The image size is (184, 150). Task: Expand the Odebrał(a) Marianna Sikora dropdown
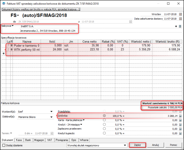click(x=51, y=117)
